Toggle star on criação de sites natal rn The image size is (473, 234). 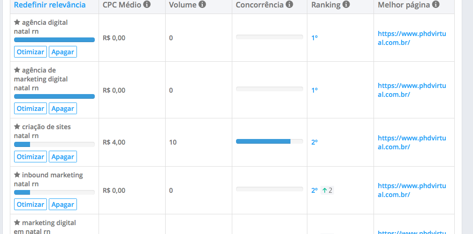(17, 127)
